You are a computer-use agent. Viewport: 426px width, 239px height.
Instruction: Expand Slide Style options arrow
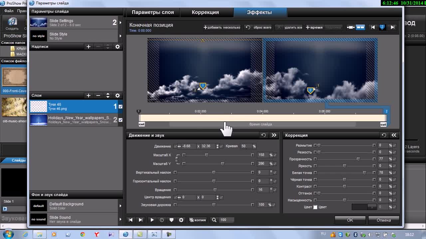tap(120, 36)
